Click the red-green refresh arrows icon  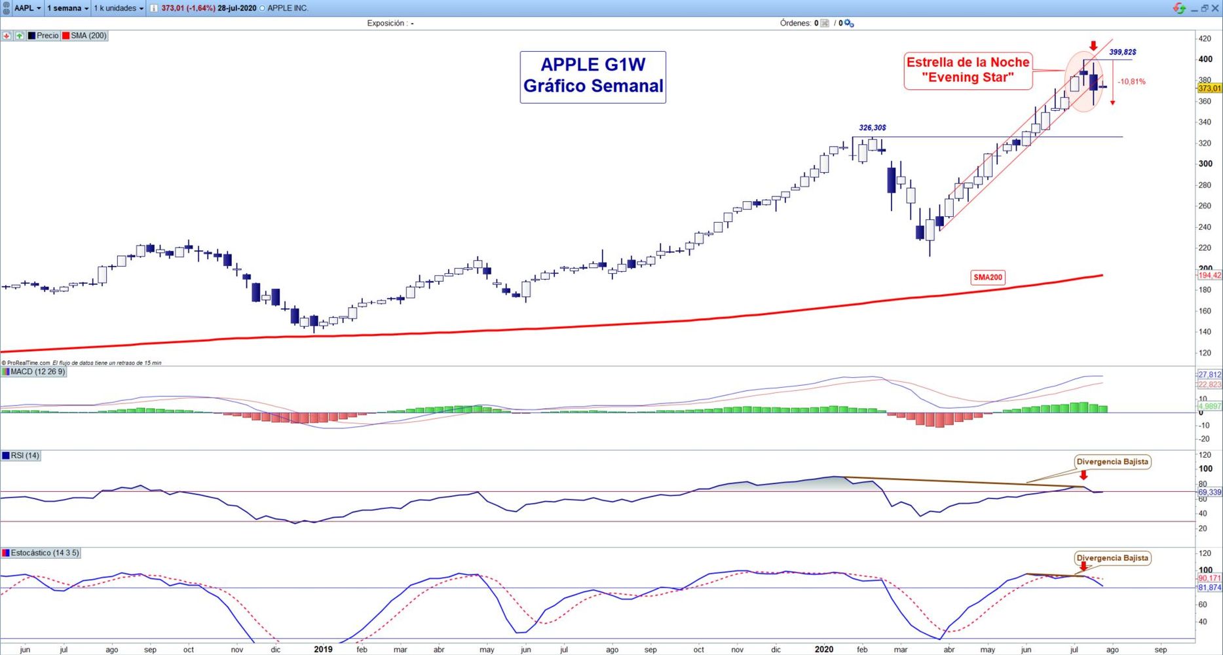[1179, 8]
